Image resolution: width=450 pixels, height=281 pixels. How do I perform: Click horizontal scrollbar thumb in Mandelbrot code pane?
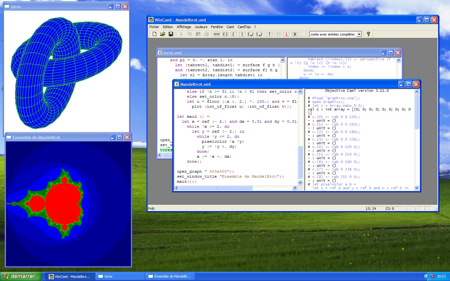coord(216,188)
